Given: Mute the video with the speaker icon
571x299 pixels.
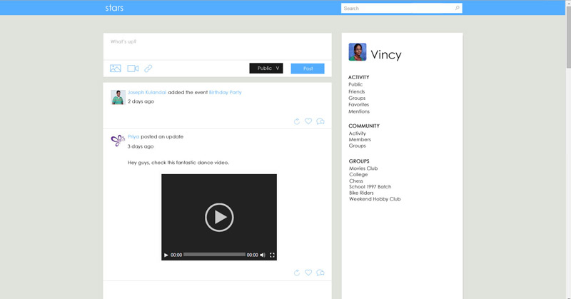Looking at the screenshot, I should tap(263, 255).
